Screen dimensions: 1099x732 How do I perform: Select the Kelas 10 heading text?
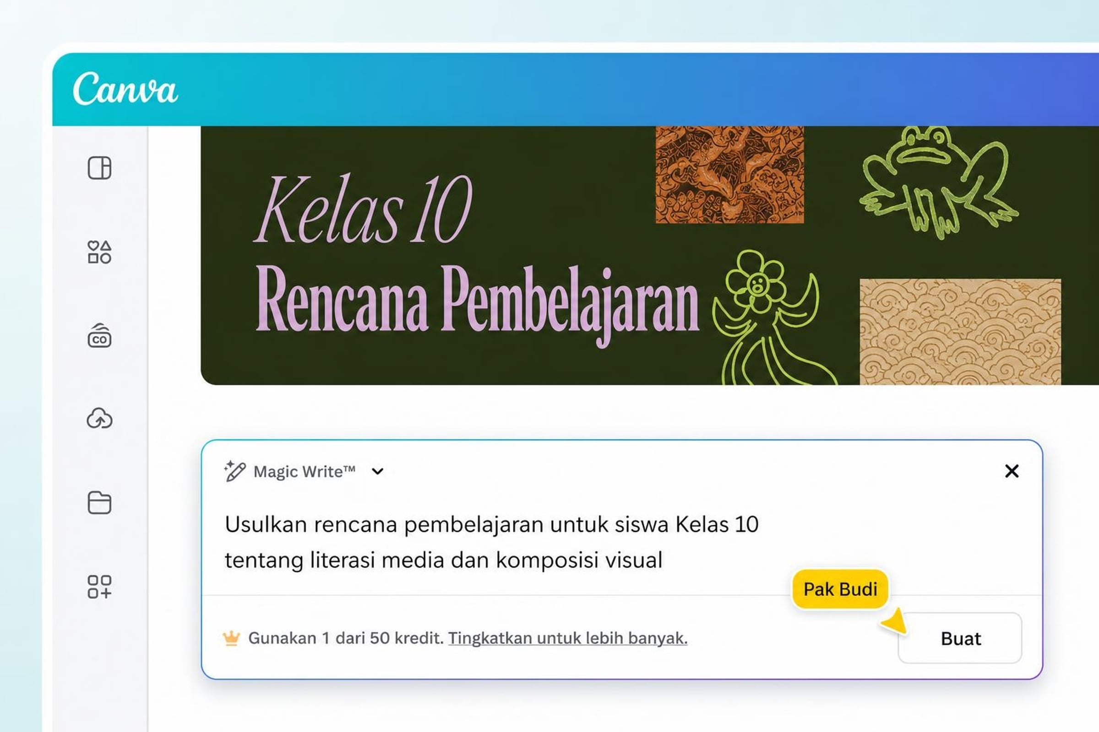tap(363, 209)
